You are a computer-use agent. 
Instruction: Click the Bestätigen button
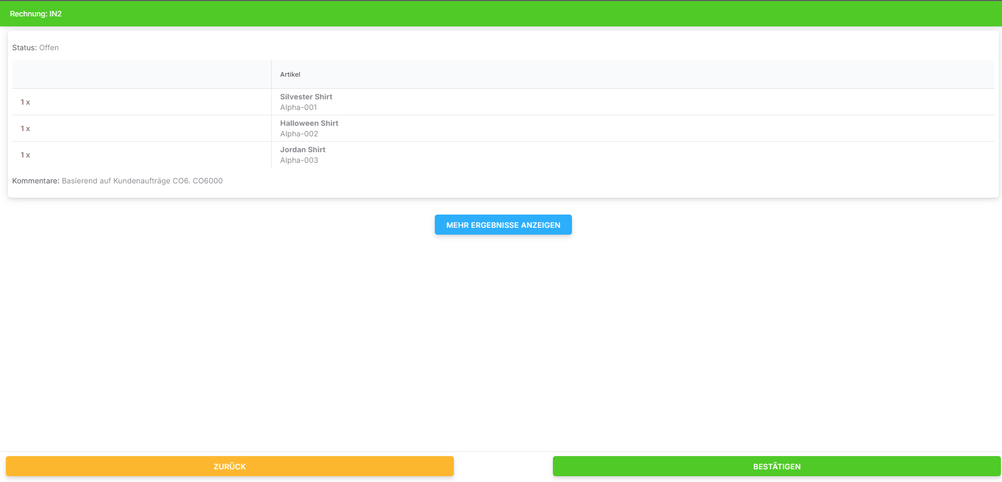(776, 466)
